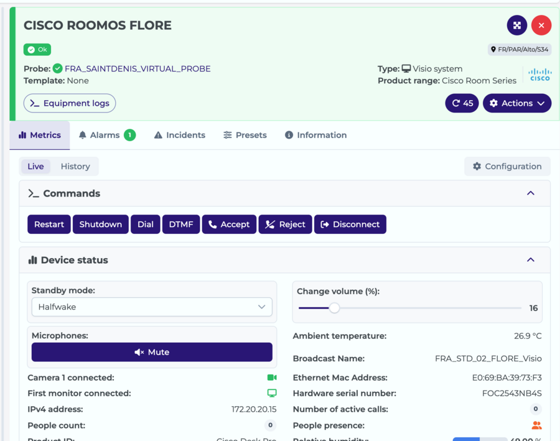Click the Dial command button
This screenshot has height=441, width=560.
(x=146, y=225)
